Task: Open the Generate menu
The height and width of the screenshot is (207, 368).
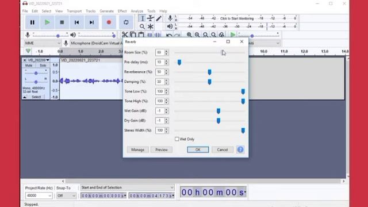Action: (106, 11)
